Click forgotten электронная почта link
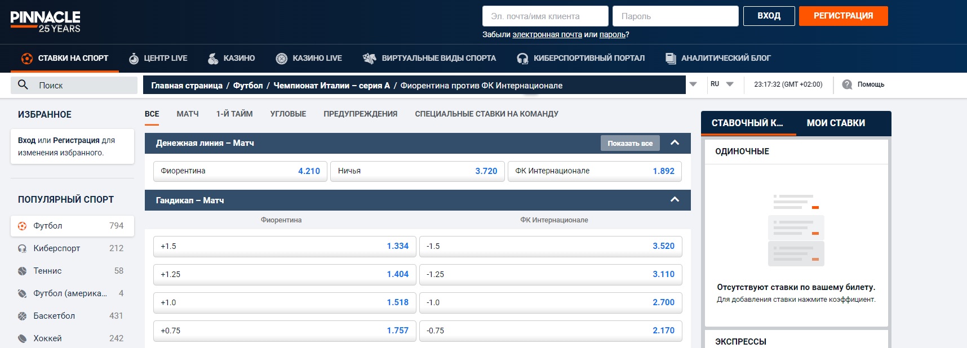This screenshot has height=348, width=967. point(547,34)
